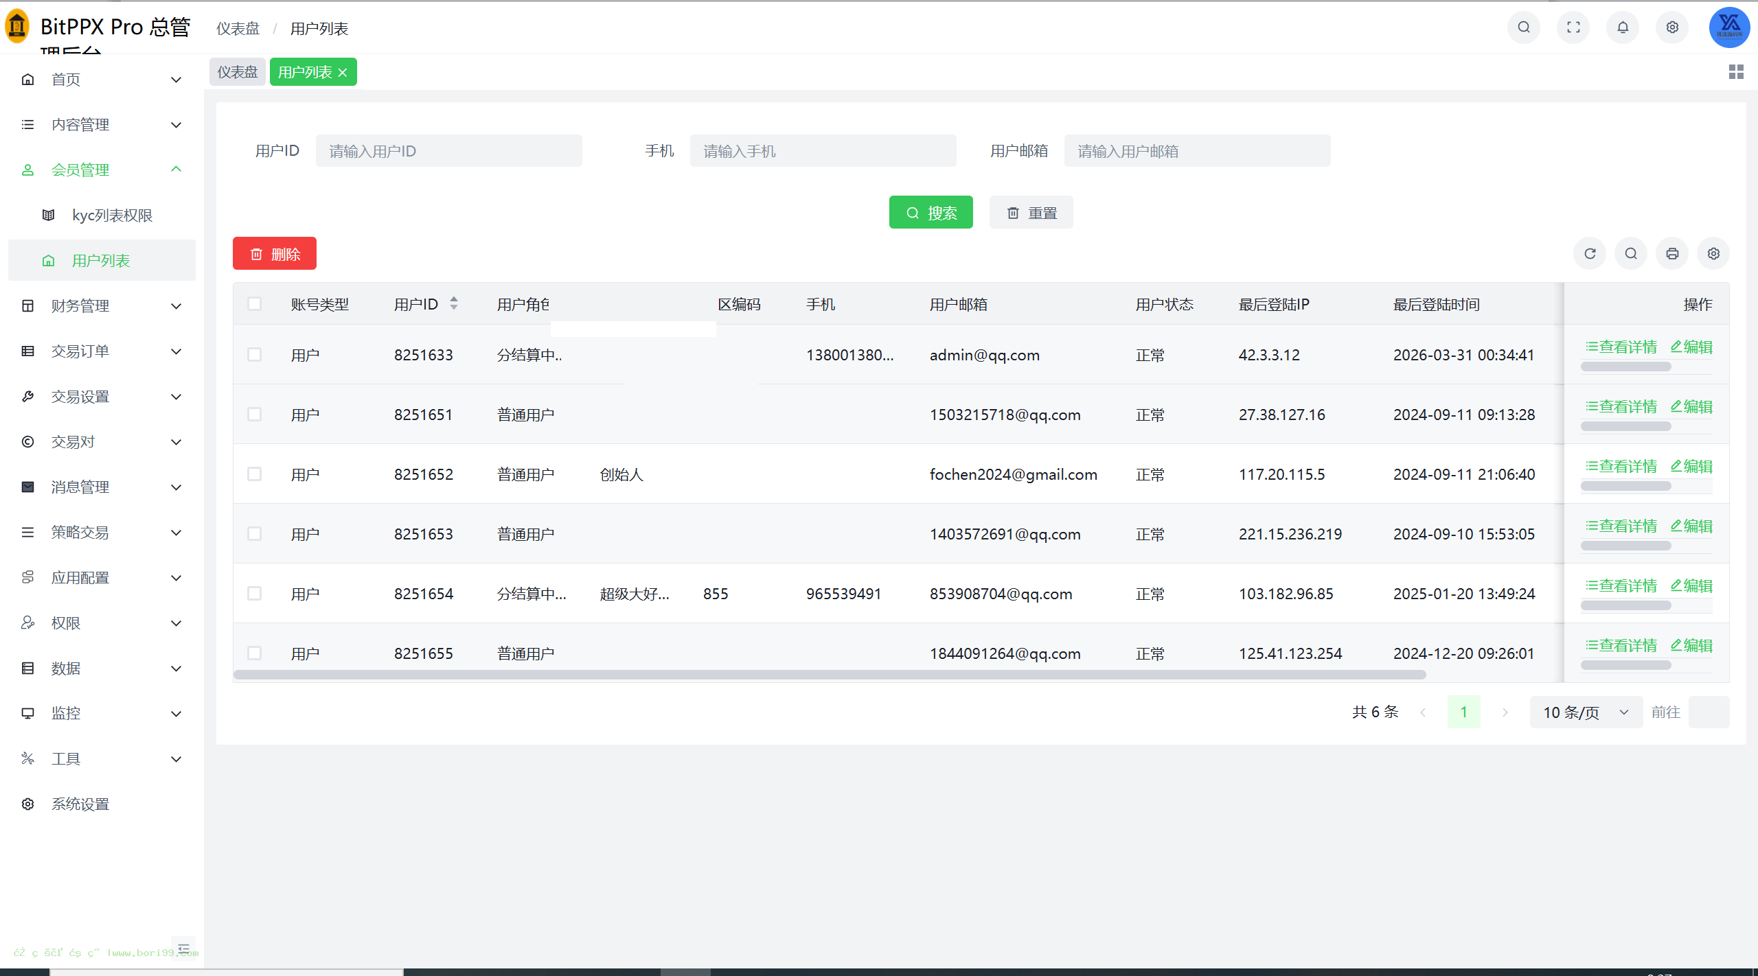This screenshot has width=1758, height=976.
Task: Open the 10 条/页 page size dropdown
Action: coord(1586,712)
